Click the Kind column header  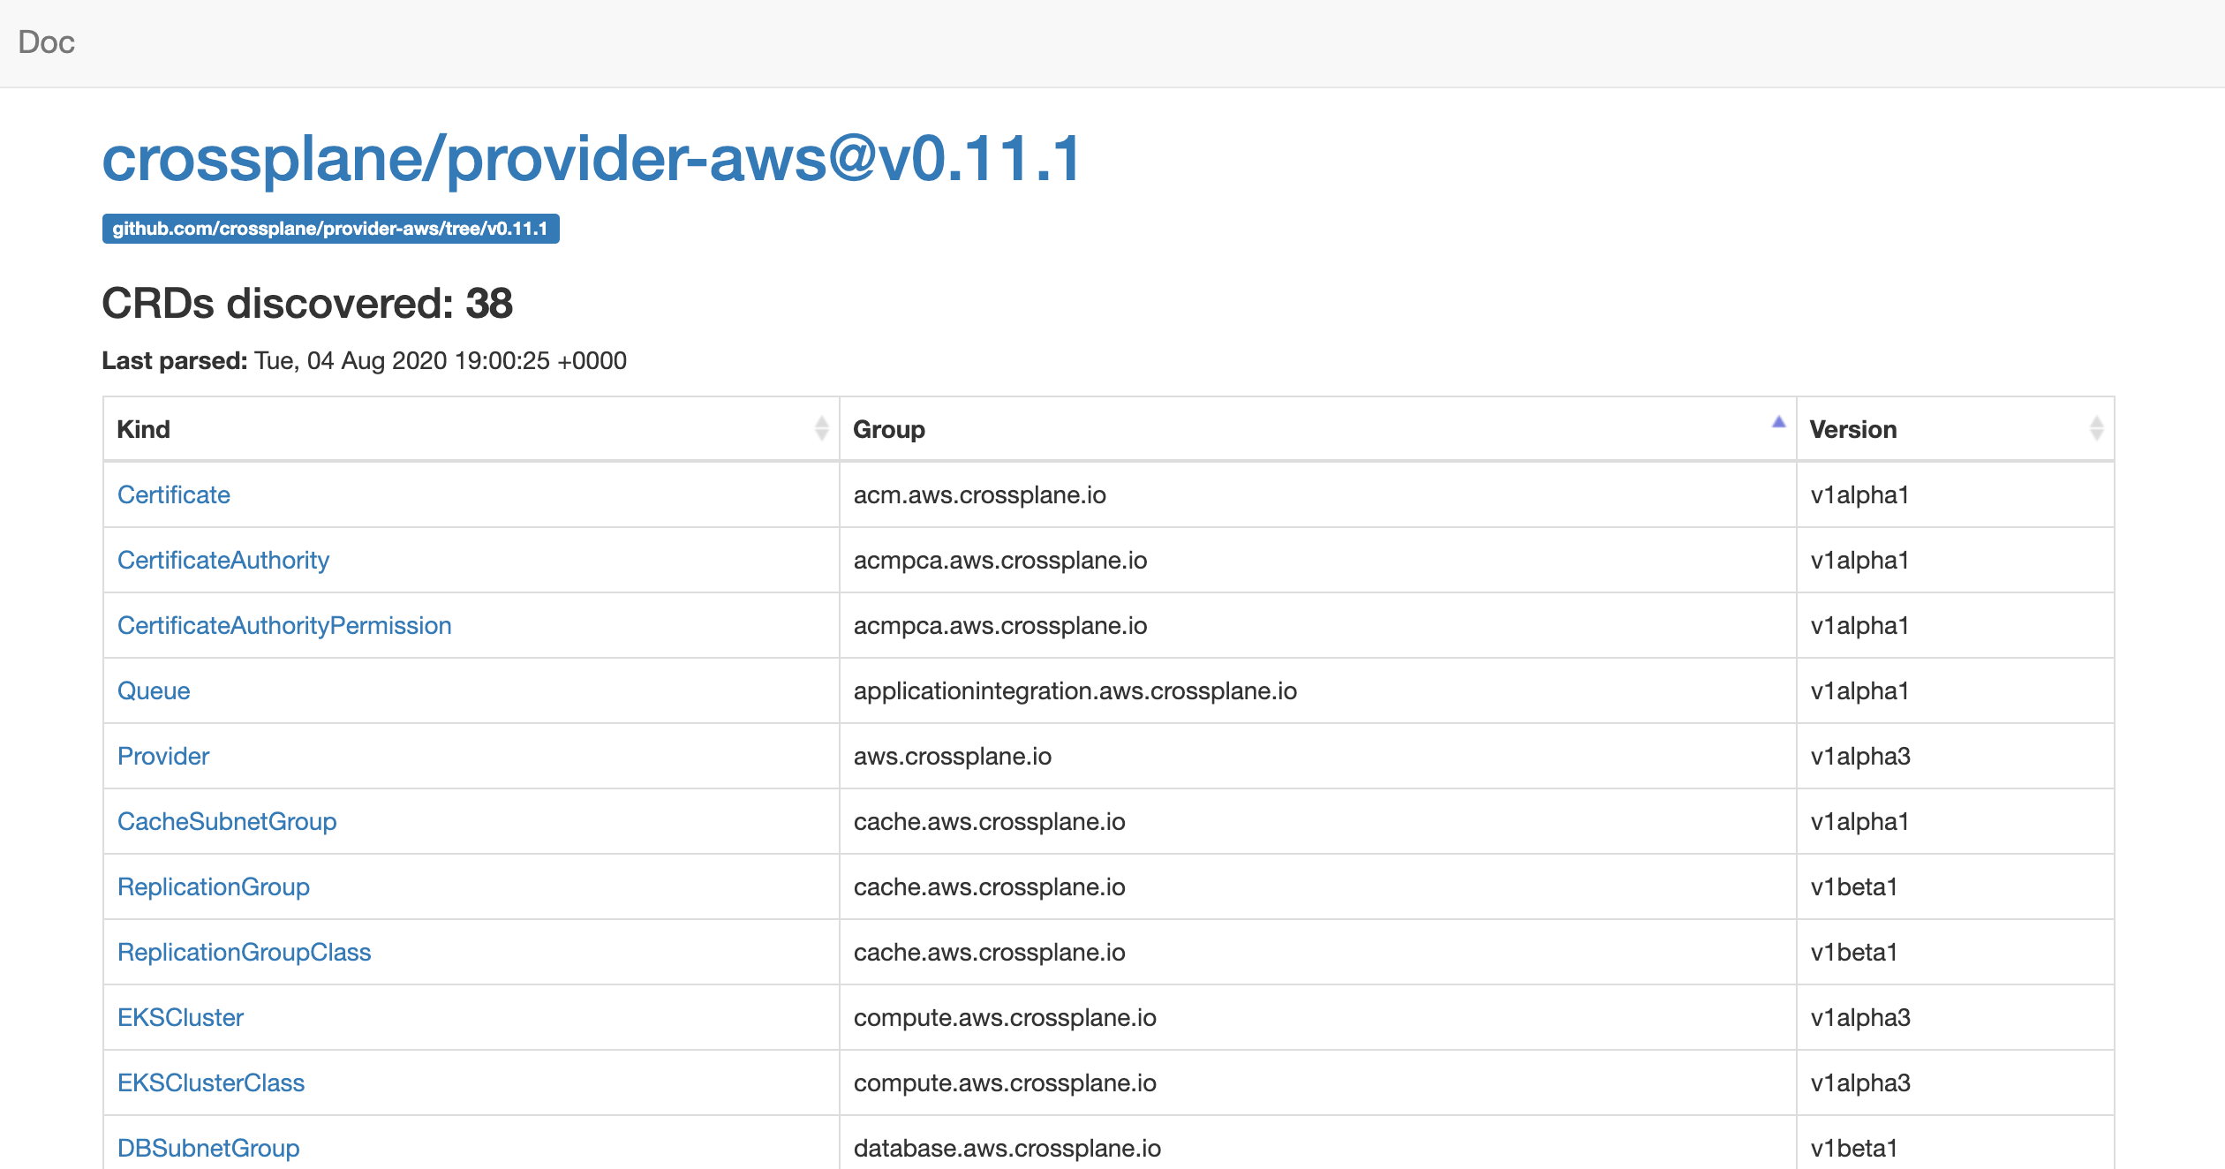point(471,429)
